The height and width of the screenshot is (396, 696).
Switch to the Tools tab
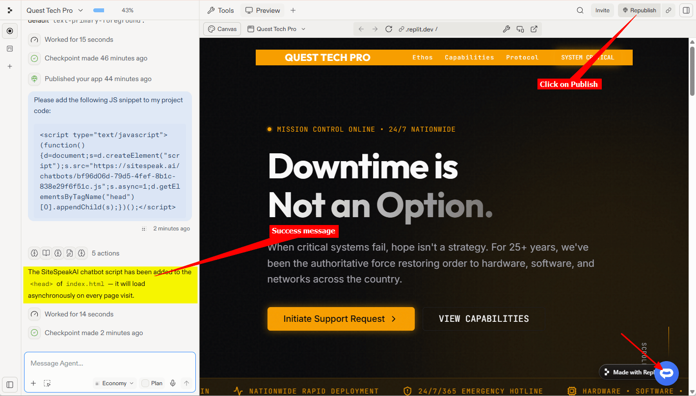pos(221,10)
